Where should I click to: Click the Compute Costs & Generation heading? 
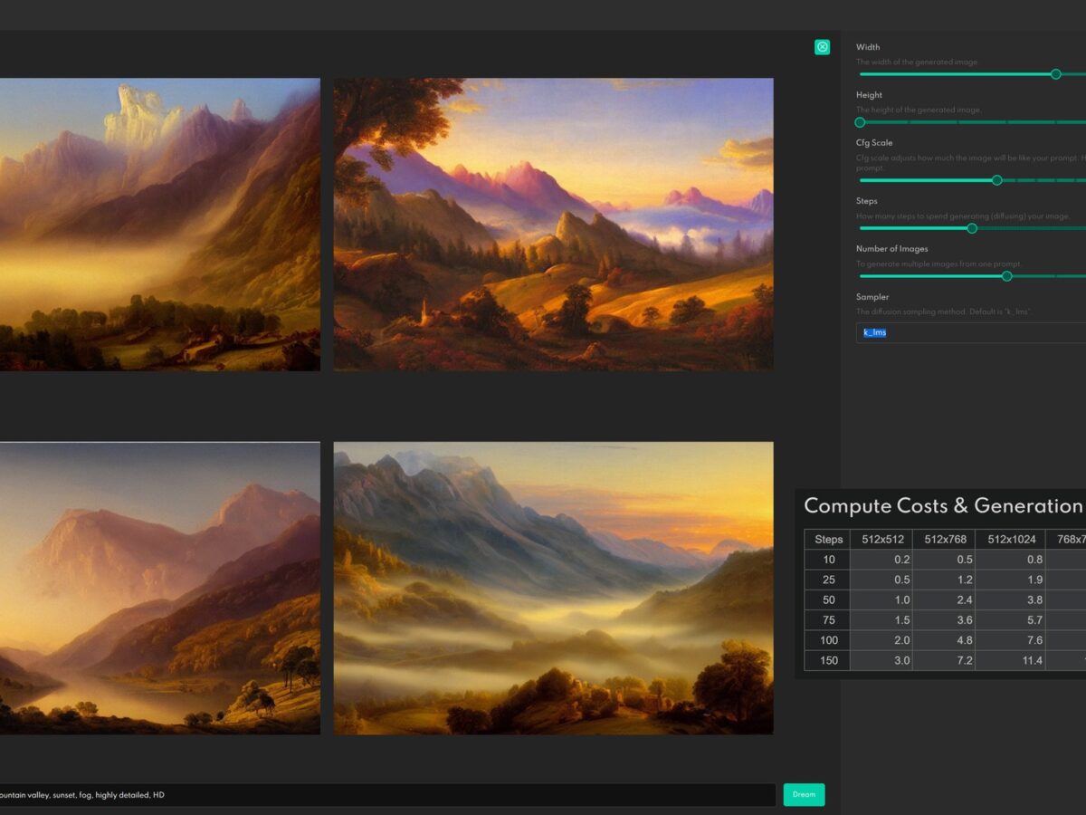point(943,506)
